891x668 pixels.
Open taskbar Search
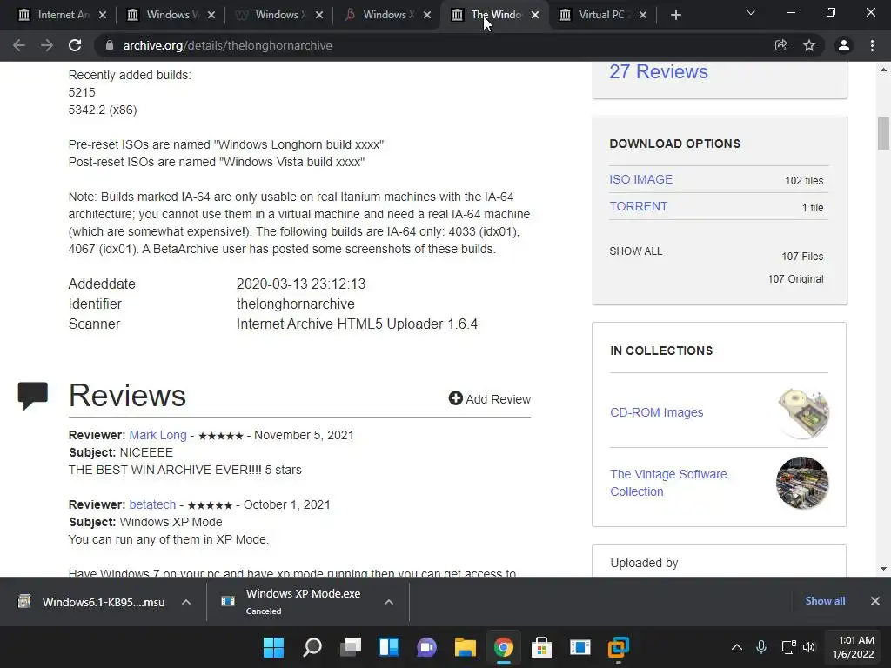click(312, 647)
